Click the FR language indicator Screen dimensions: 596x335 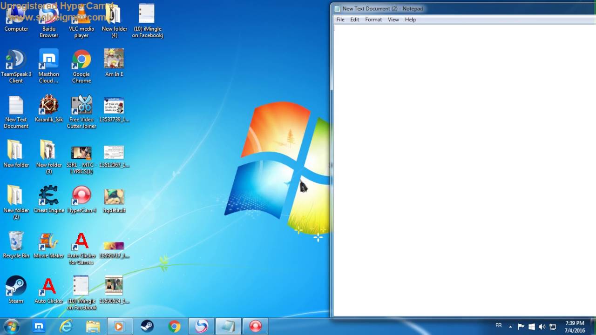[x=499, y=326]
